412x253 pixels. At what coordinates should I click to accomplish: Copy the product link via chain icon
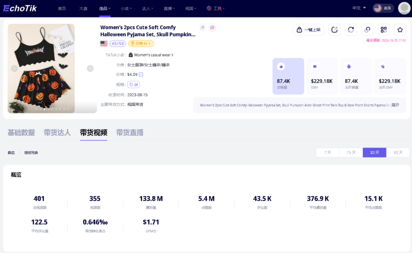(367, 30)
